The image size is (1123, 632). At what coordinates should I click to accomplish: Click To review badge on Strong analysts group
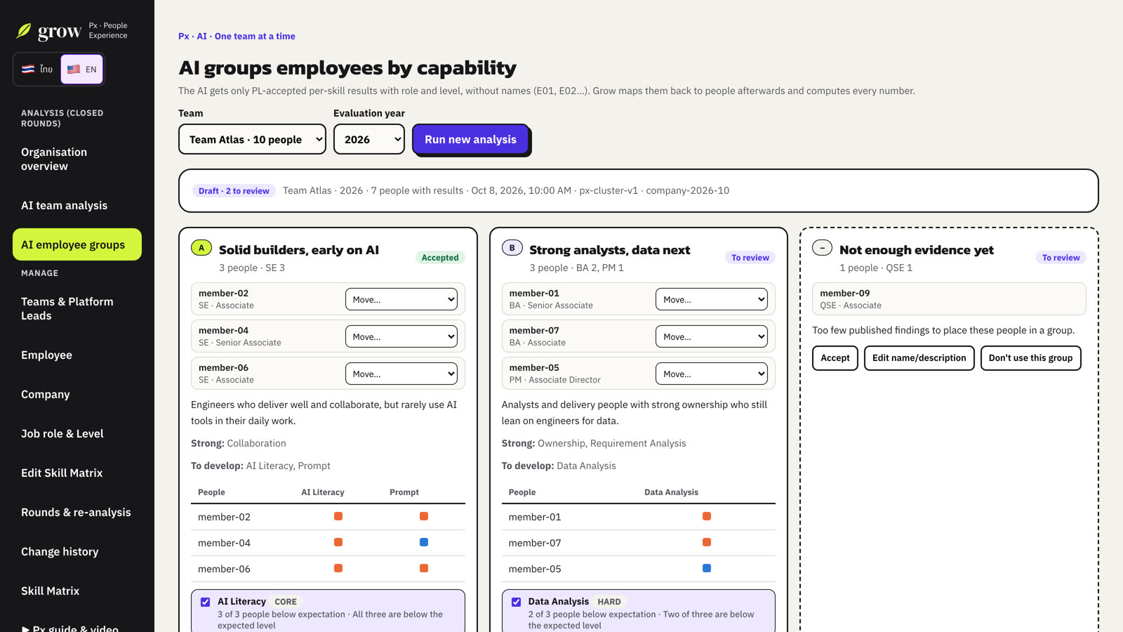click(750, 258)
